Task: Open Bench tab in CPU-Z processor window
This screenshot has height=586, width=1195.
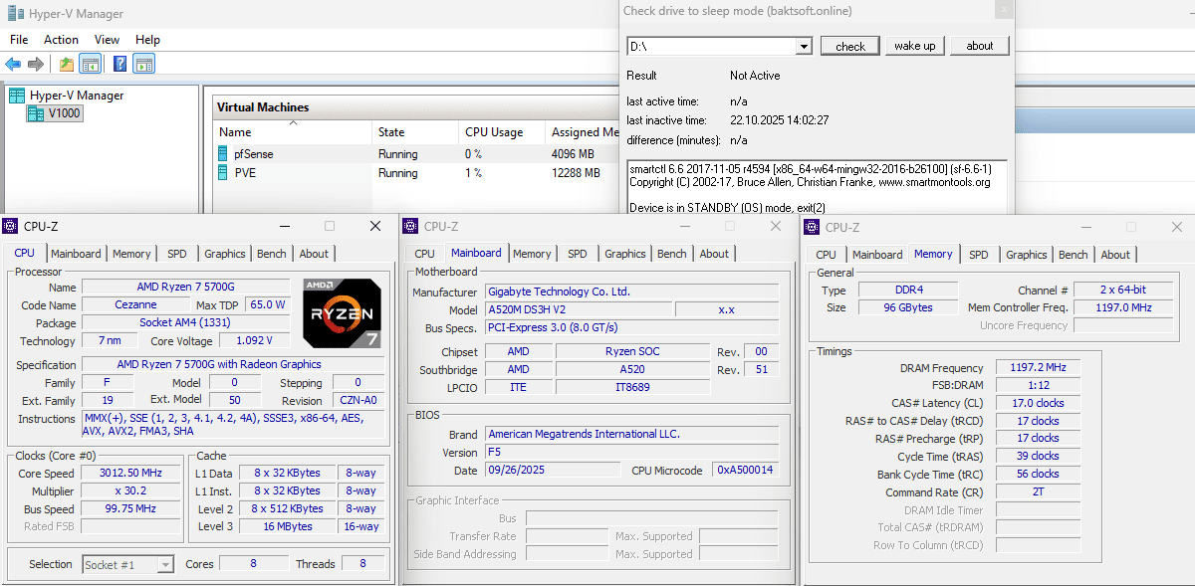Action: coord(272,254)
